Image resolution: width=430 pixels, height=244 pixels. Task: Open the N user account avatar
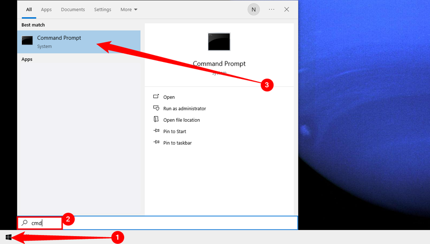[x=253, y=9]
